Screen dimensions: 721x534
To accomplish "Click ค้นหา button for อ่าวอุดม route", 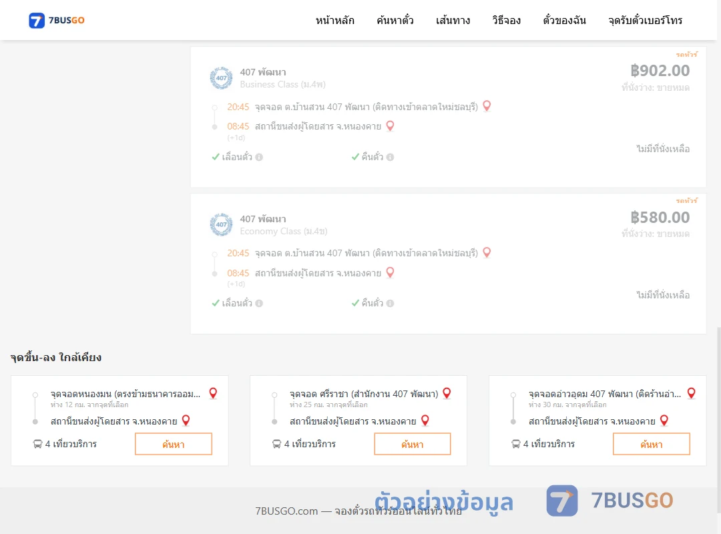I will pyautogui.click(x=652, y=444).
